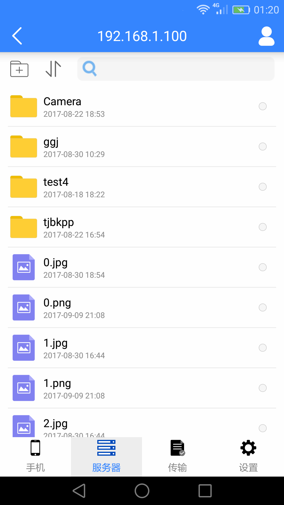The image size is (284, 505).
Task: Open the sort order options
Action: click(53, 69)
